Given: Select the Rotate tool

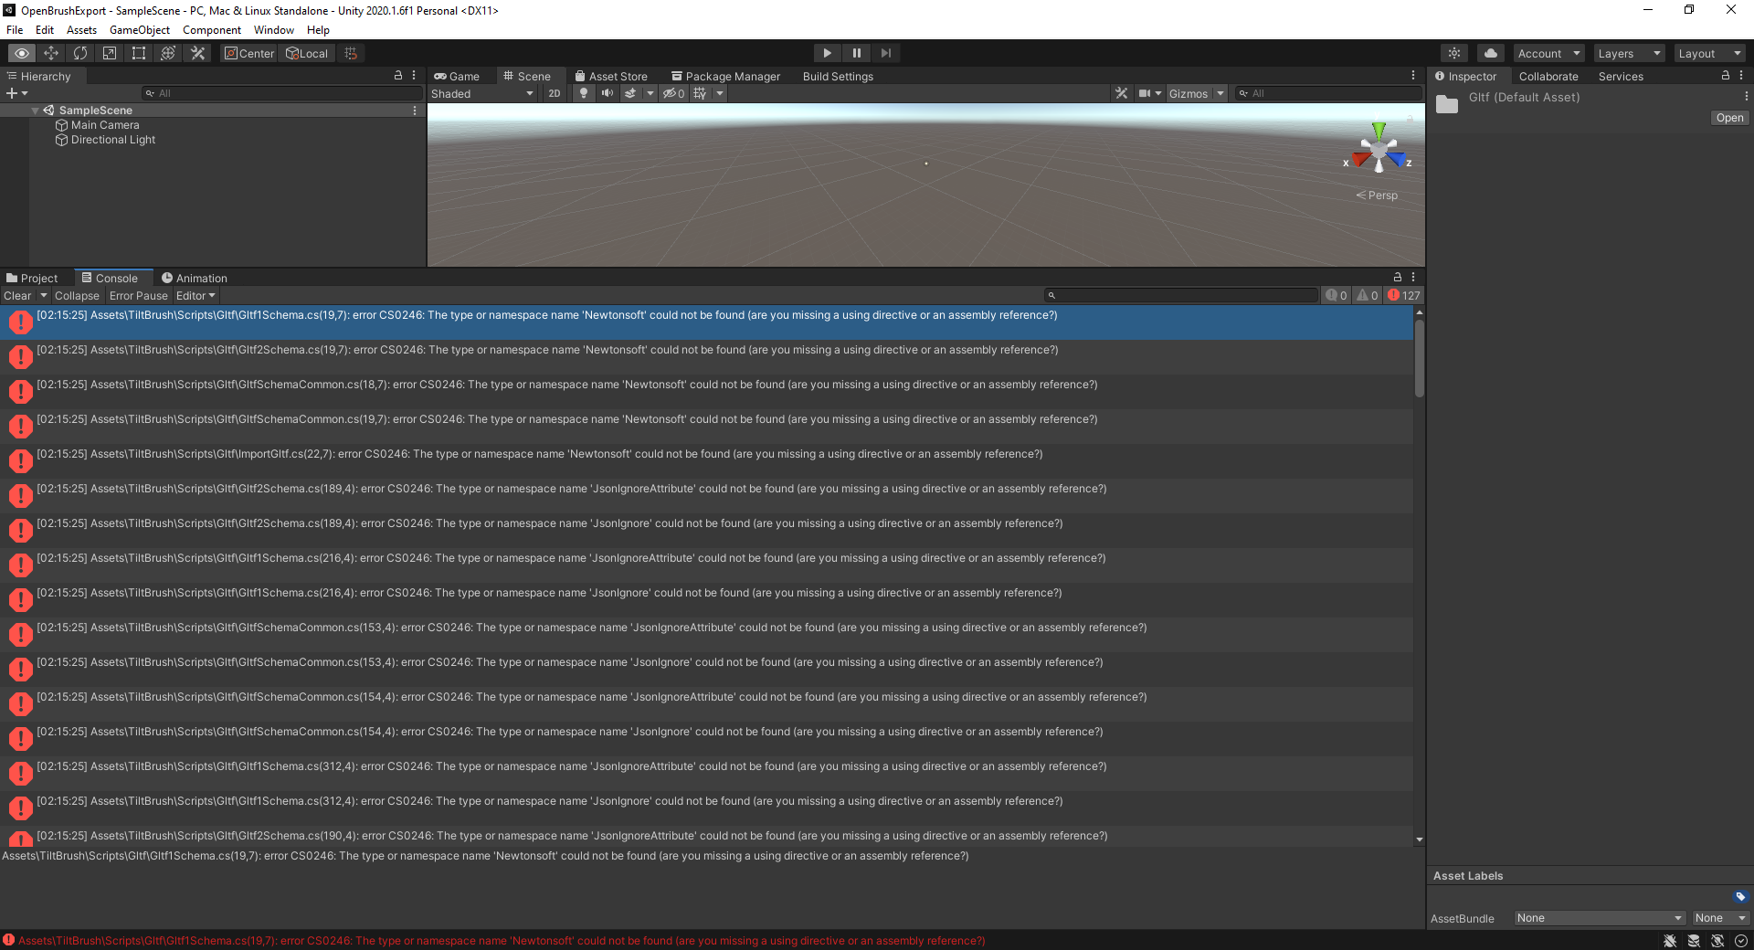Looking at the screenshot, I should pos(80,53).
